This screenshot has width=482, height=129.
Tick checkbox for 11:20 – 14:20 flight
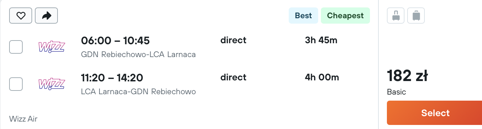coord(16,84)
